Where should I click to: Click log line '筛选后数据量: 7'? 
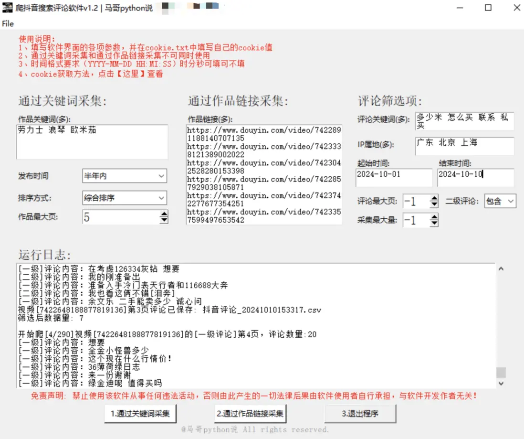(x=51, y=318)
